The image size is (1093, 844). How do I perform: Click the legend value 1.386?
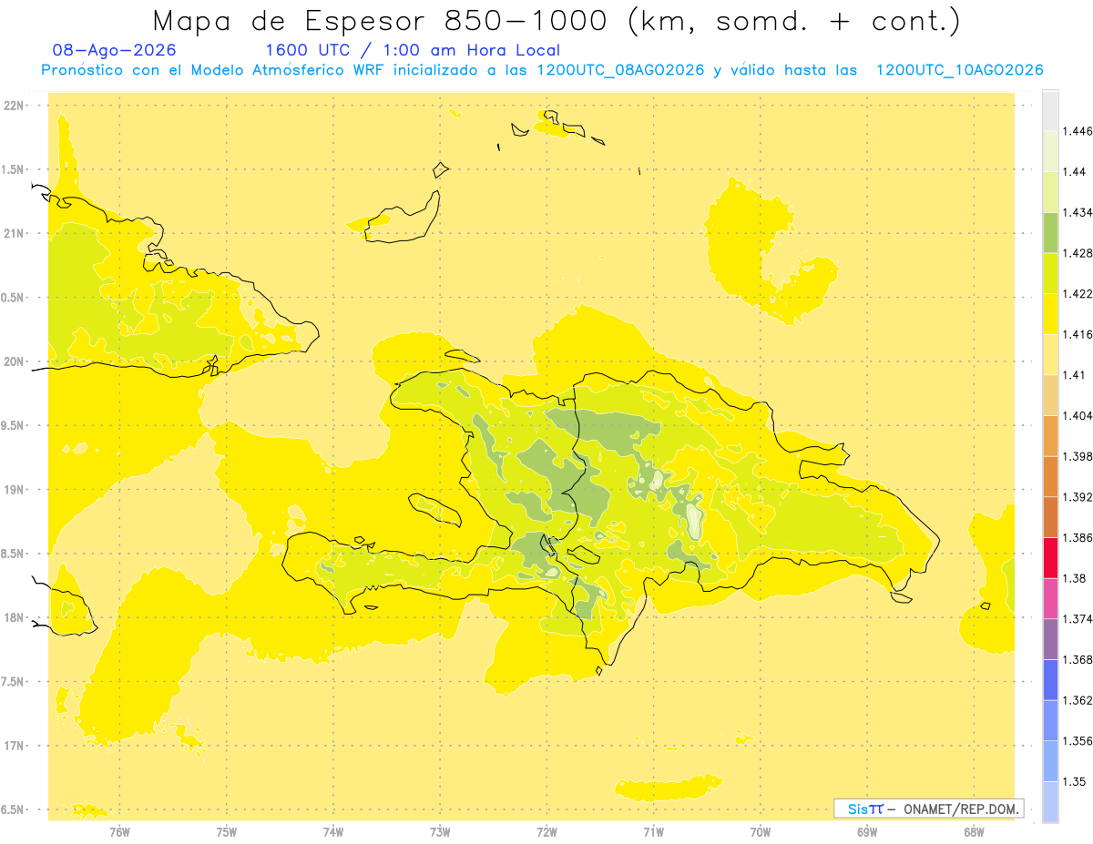[x=1078, y=537]
